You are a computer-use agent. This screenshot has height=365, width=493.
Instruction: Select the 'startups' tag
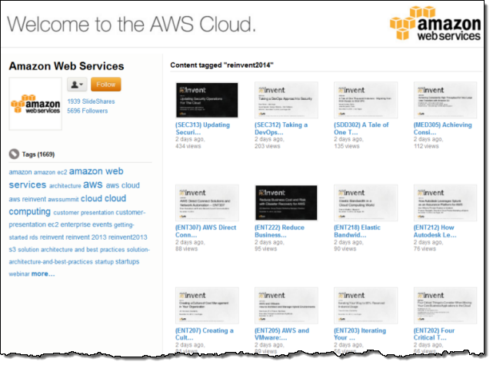click(x=128, y=262)
